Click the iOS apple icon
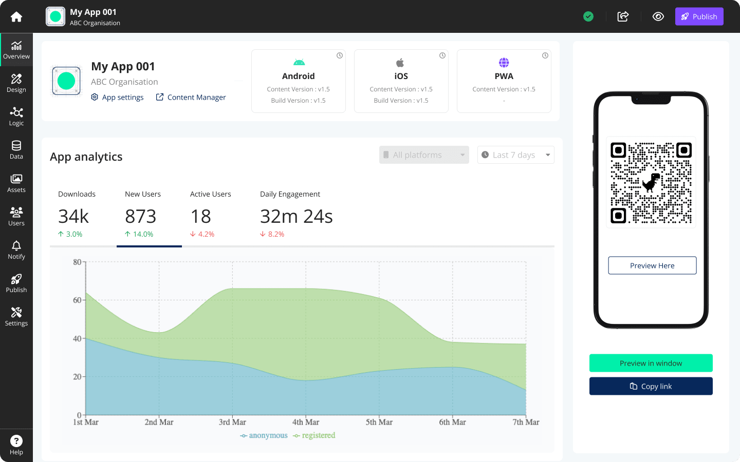This screenshot has width=740, height=462. (400, 63)
